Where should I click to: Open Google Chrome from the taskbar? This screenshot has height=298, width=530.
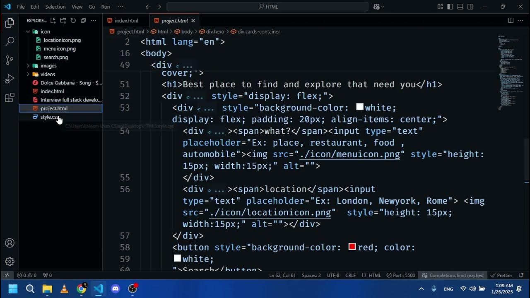[x=82, y=288]
